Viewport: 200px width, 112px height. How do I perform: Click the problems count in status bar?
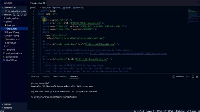pyautogui.click(x=2, y=111)
